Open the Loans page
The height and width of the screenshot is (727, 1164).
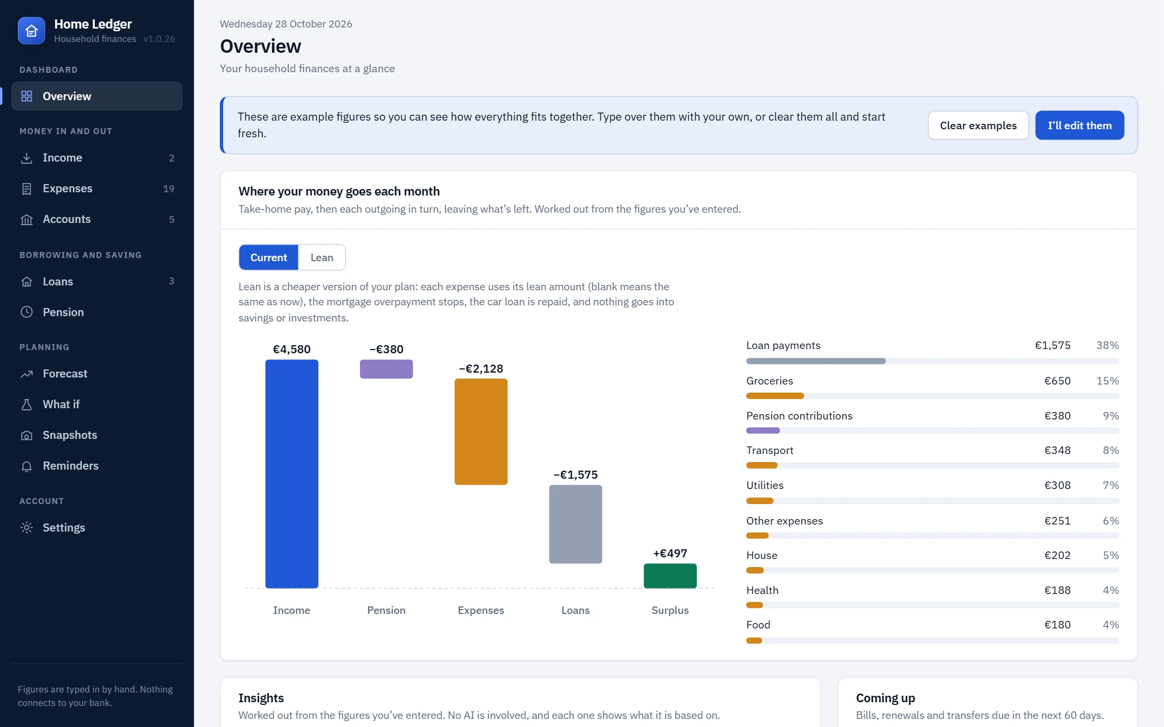coord(97,281)
